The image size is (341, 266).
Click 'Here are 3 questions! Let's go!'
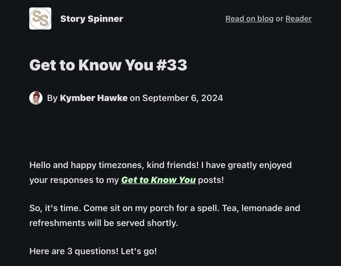[93, 251]
